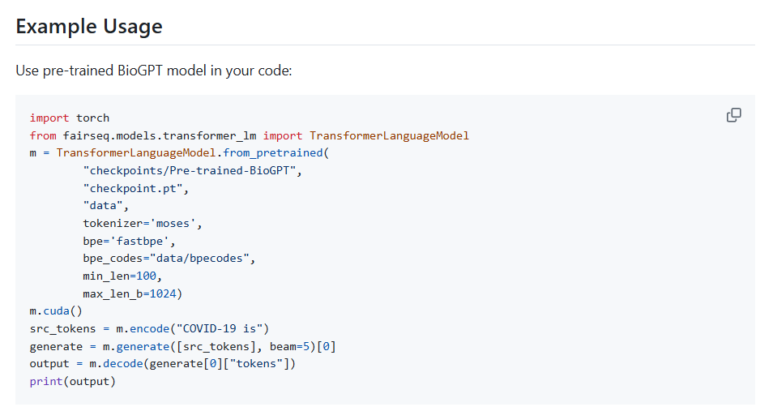The width and height of the screenshot is (773, 411).
Task: Click the Example Usage heading
Action: pyautogui.click(x=89, y=26)
